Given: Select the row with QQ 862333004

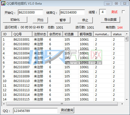Looking at the screenshot, I should (63, 53).
